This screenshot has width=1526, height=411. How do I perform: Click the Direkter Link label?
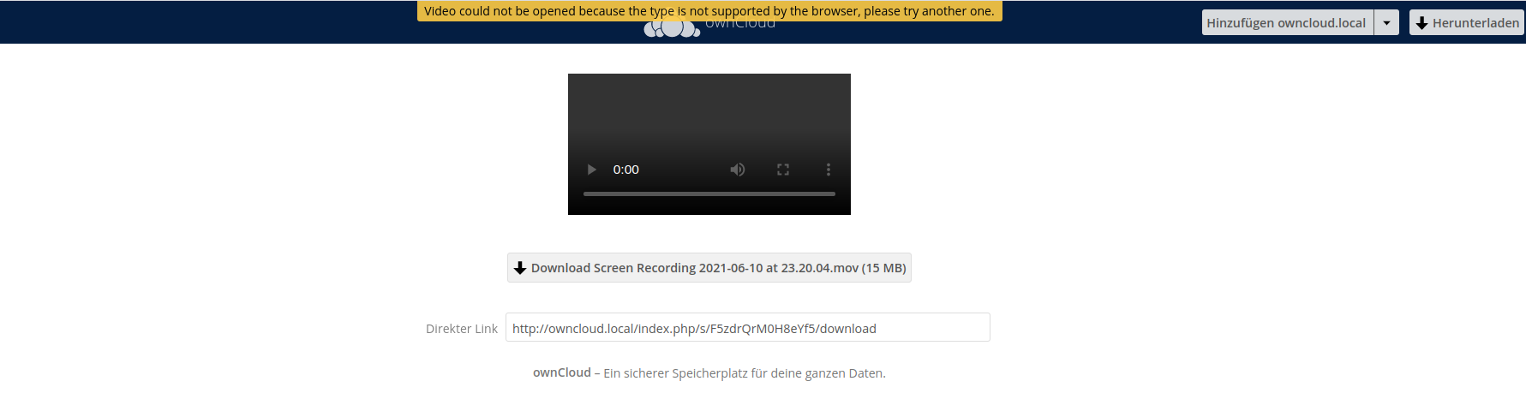pyautogui.click(x=462, y=329)
